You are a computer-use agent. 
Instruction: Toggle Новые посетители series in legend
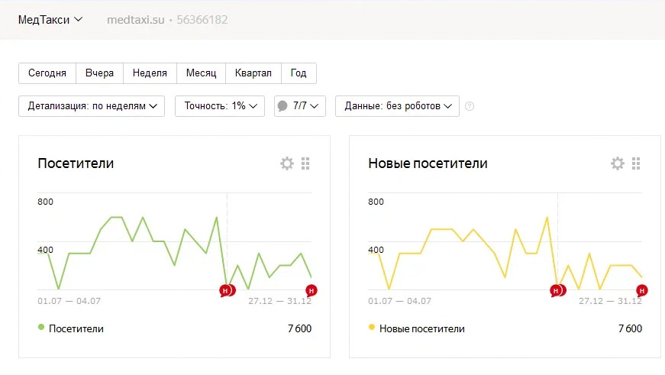coord(421,329)
